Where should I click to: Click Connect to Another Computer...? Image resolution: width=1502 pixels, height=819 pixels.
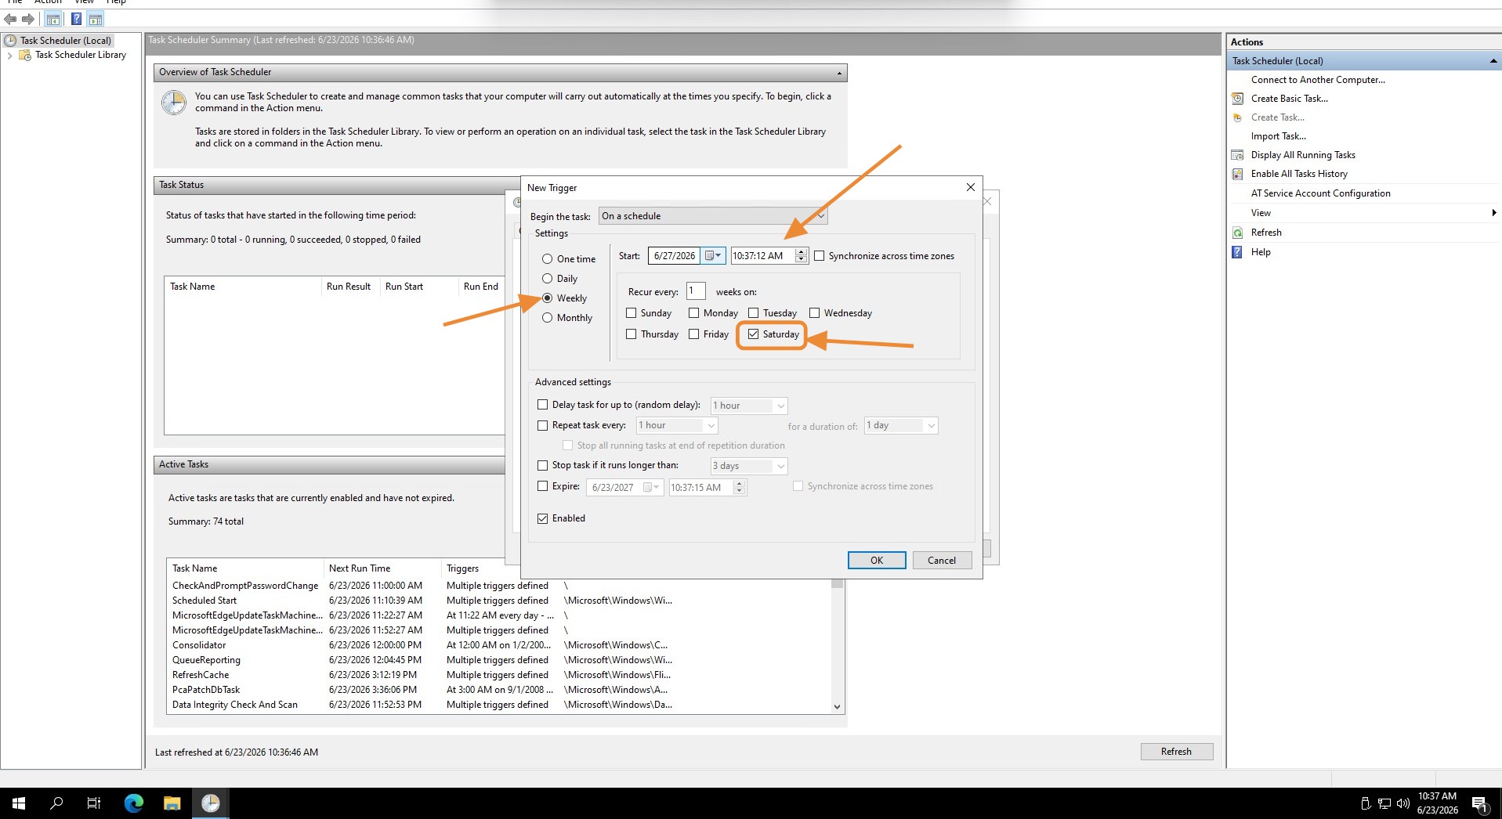point(1318,80)
